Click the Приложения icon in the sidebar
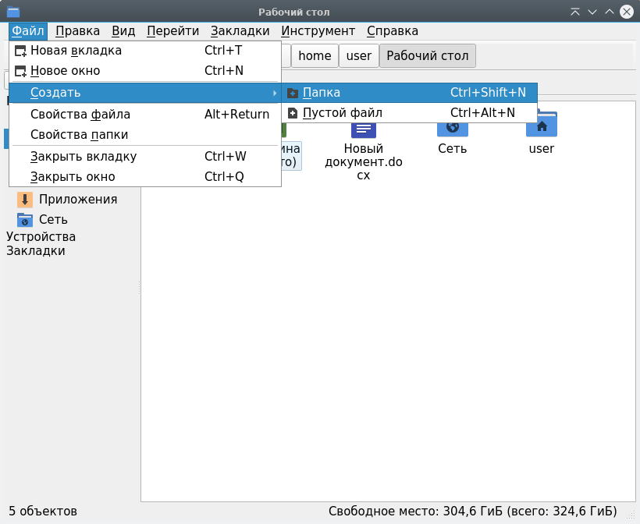 tap(25, 200)
